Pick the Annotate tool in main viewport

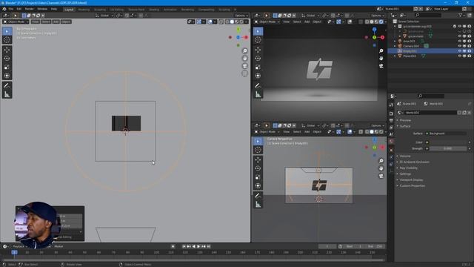[x=7, y=86]
